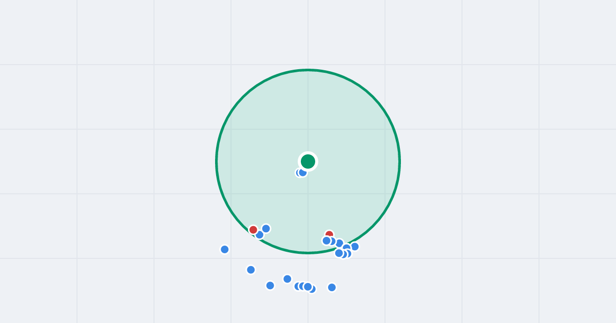
Task: Select the rightmost blue marker on circle's edge
Action: (x=355, y=247)
